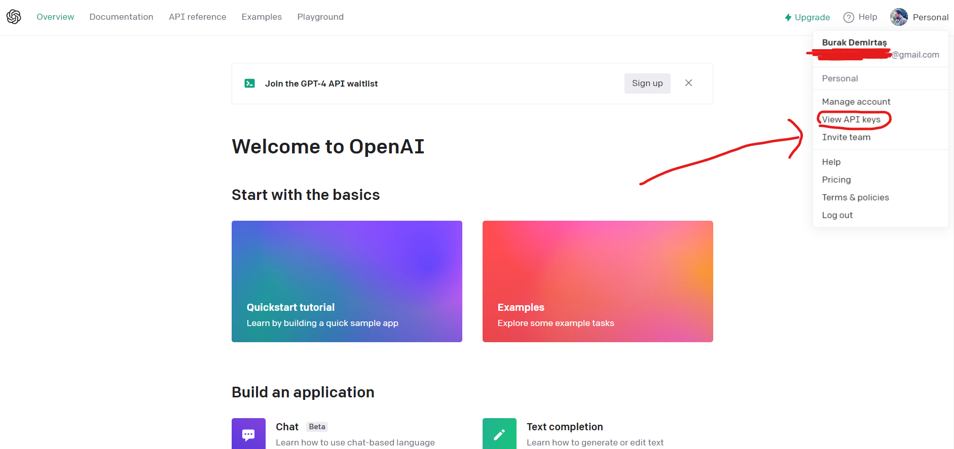
Task: Open the Examples gradient card
Action: (598, 281)
